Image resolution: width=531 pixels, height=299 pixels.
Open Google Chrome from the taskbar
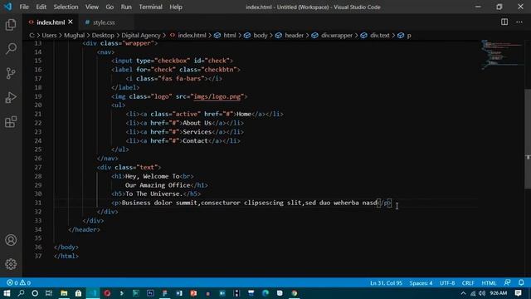coord(295,293)
